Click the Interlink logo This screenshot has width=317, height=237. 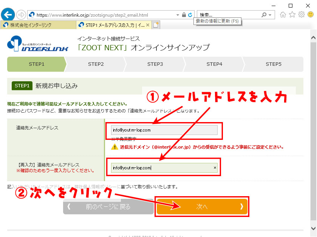click(38, 43)
